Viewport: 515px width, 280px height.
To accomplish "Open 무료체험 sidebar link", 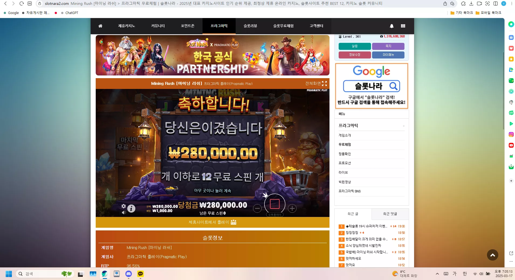I will coord(345,145).
